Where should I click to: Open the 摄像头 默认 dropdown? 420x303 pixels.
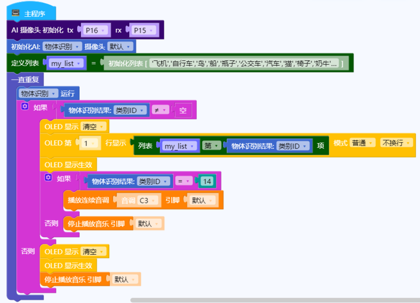pyautogui.click(x=120, y=47)
